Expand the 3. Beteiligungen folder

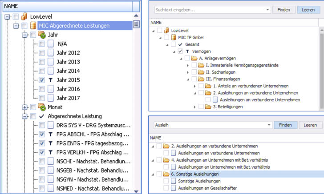pos(194,107)
